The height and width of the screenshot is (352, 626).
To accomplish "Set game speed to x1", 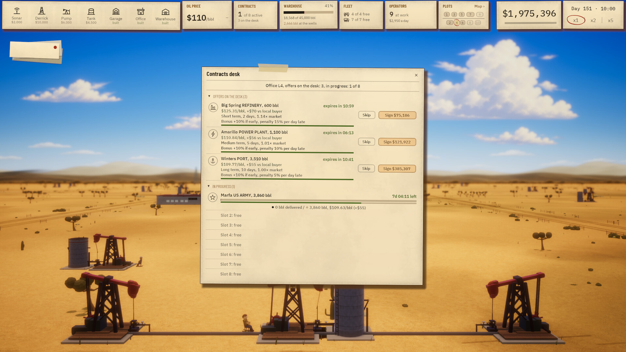I will pos(576,20).
